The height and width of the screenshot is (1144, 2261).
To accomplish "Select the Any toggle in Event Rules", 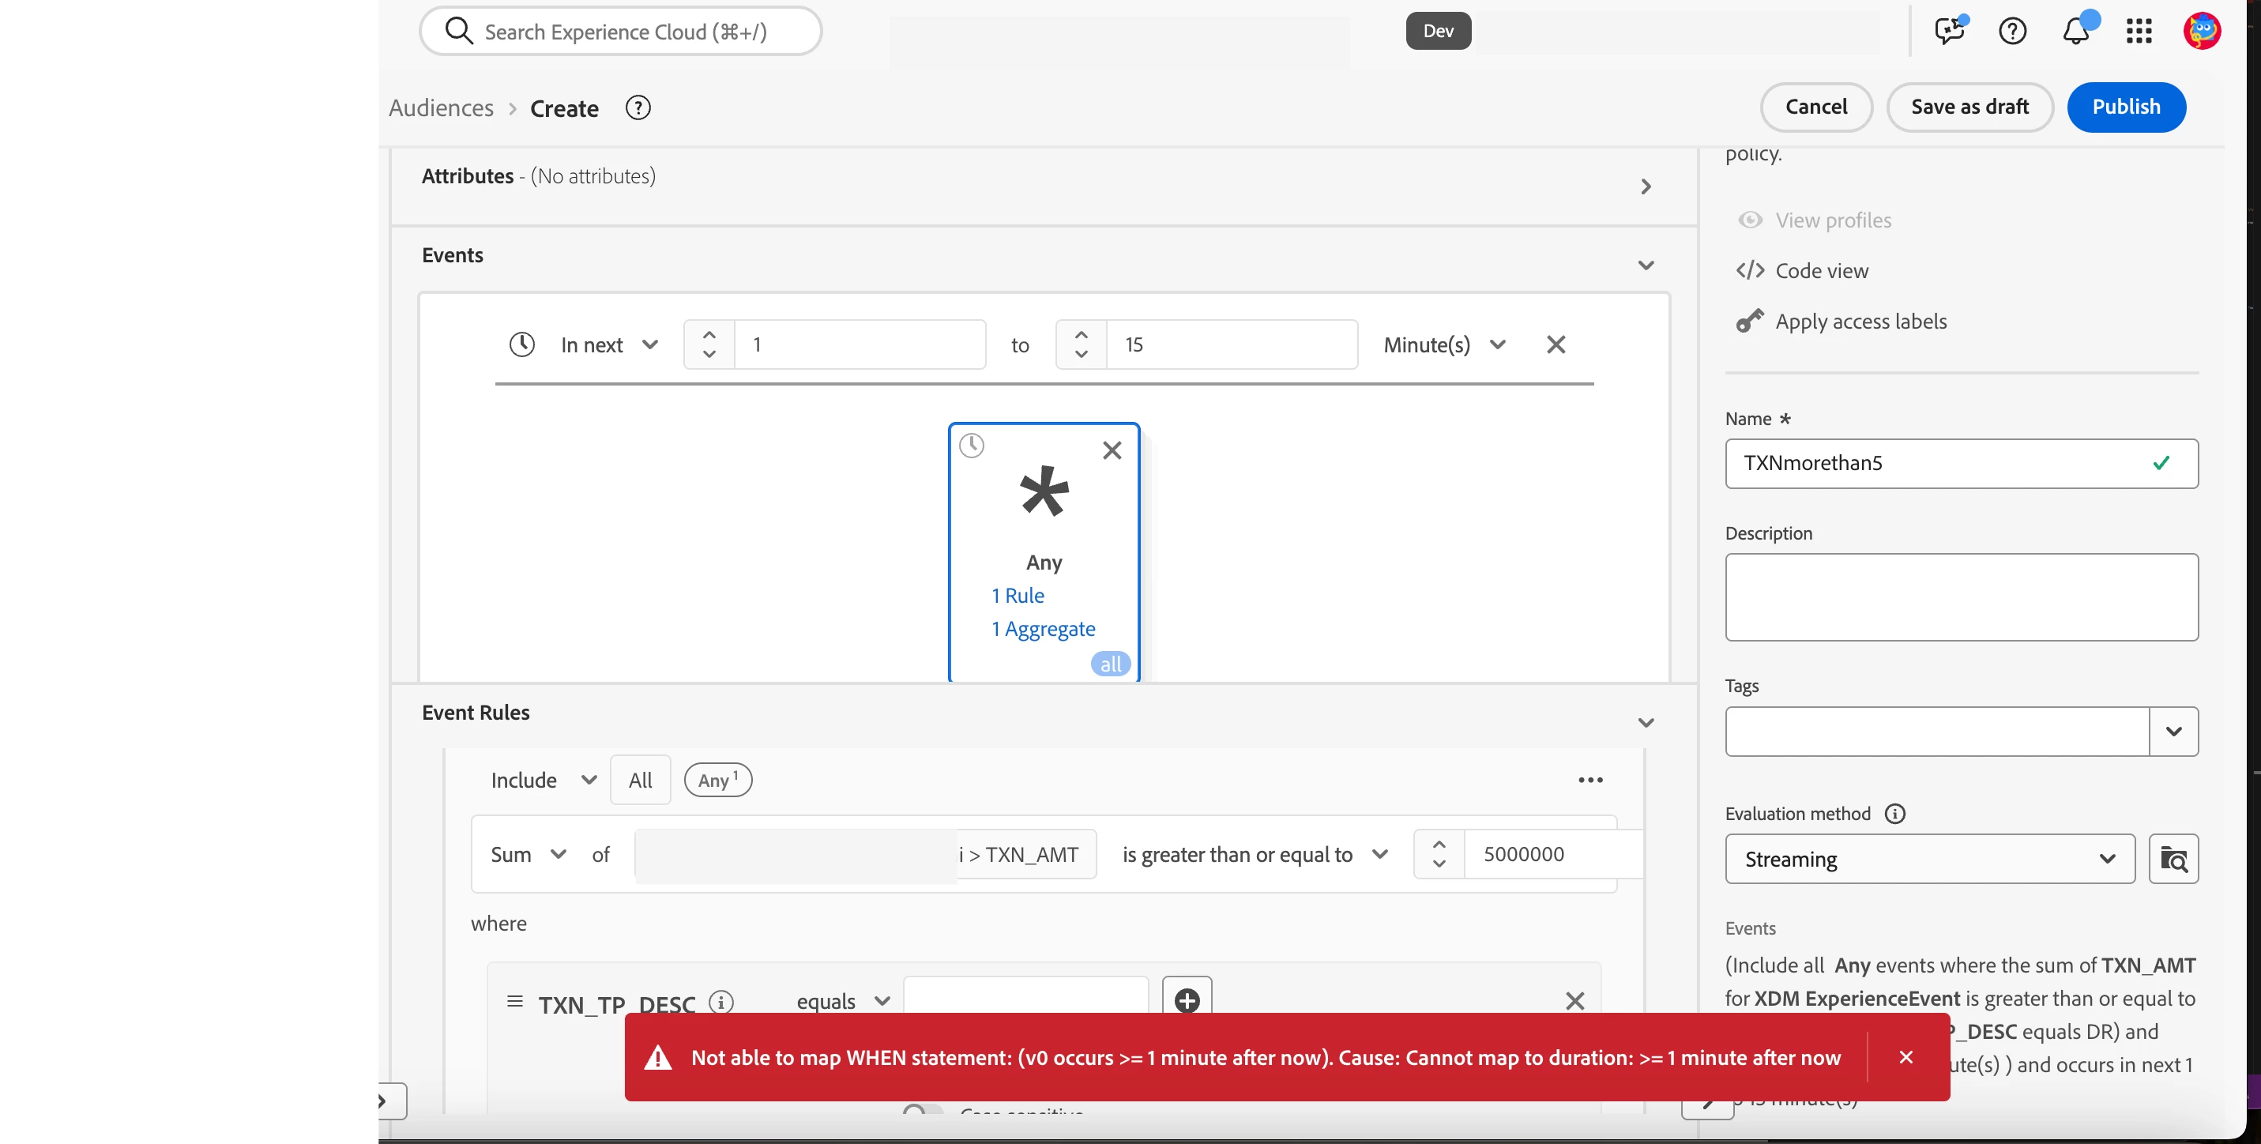I will click(x=717, y=780).
